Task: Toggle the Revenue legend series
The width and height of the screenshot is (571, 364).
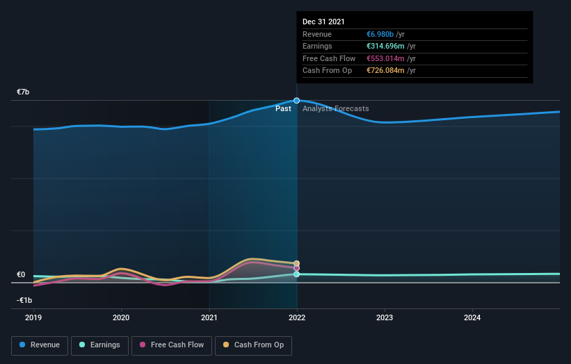Action: [40, 345]
